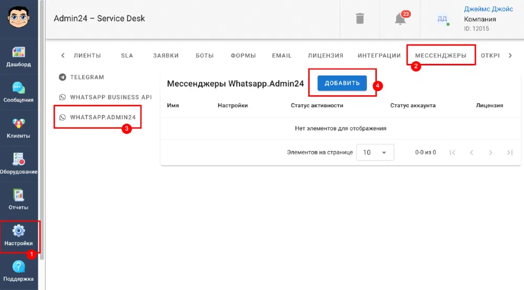This screenshot has height=290, width=524.
Task: Go to first page of table
Action: (453, 152)
